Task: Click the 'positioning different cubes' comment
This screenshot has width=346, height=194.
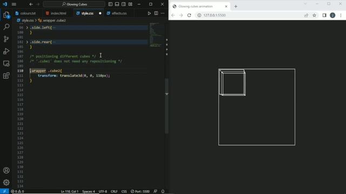Action: coord(63,57)
